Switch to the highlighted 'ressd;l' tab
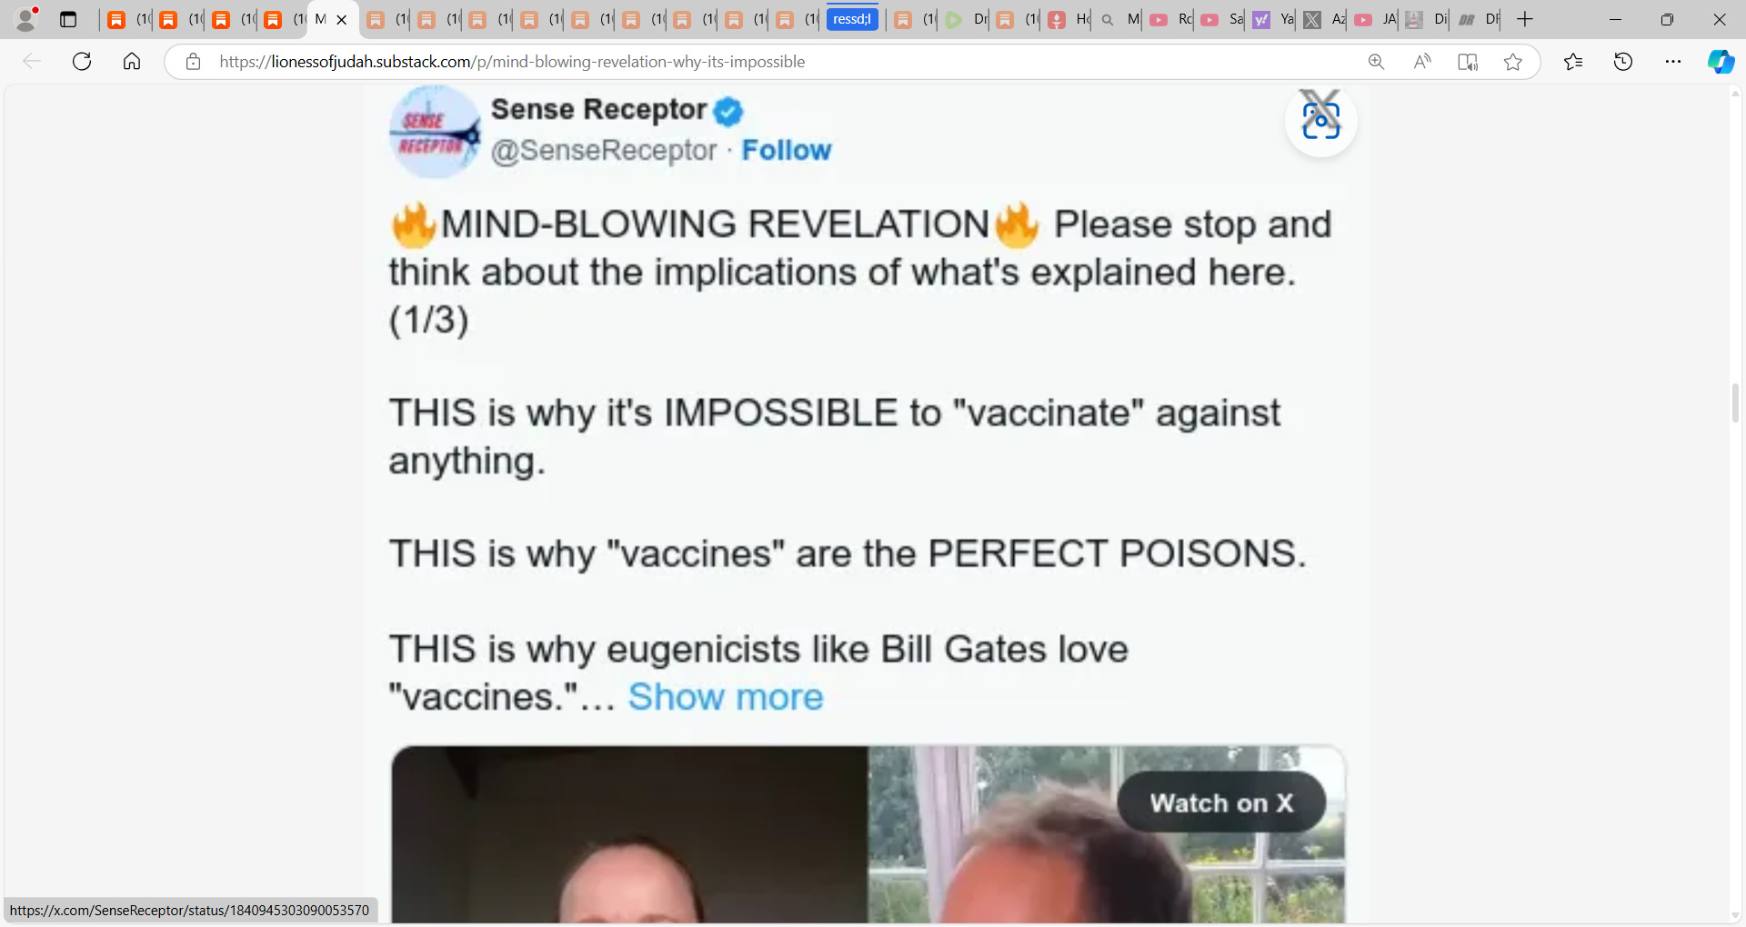Screen dimensions: 1746x927 click(x=852, y=19)
